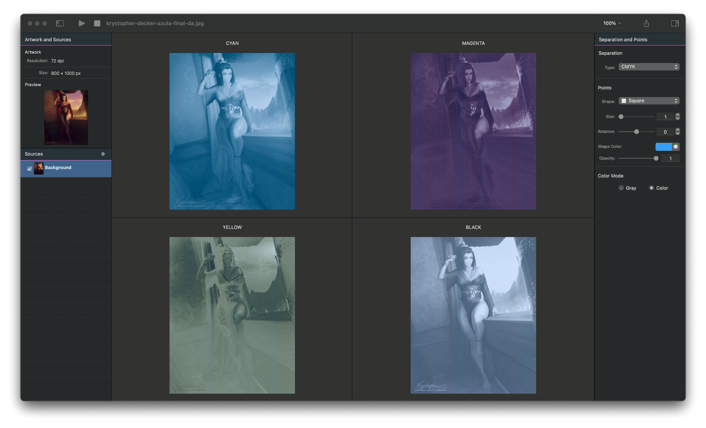Screen dimensions: 706x428
Task: Click the Rotation stepper arrows
Action: pyautogui.click(x=677, y=131)
